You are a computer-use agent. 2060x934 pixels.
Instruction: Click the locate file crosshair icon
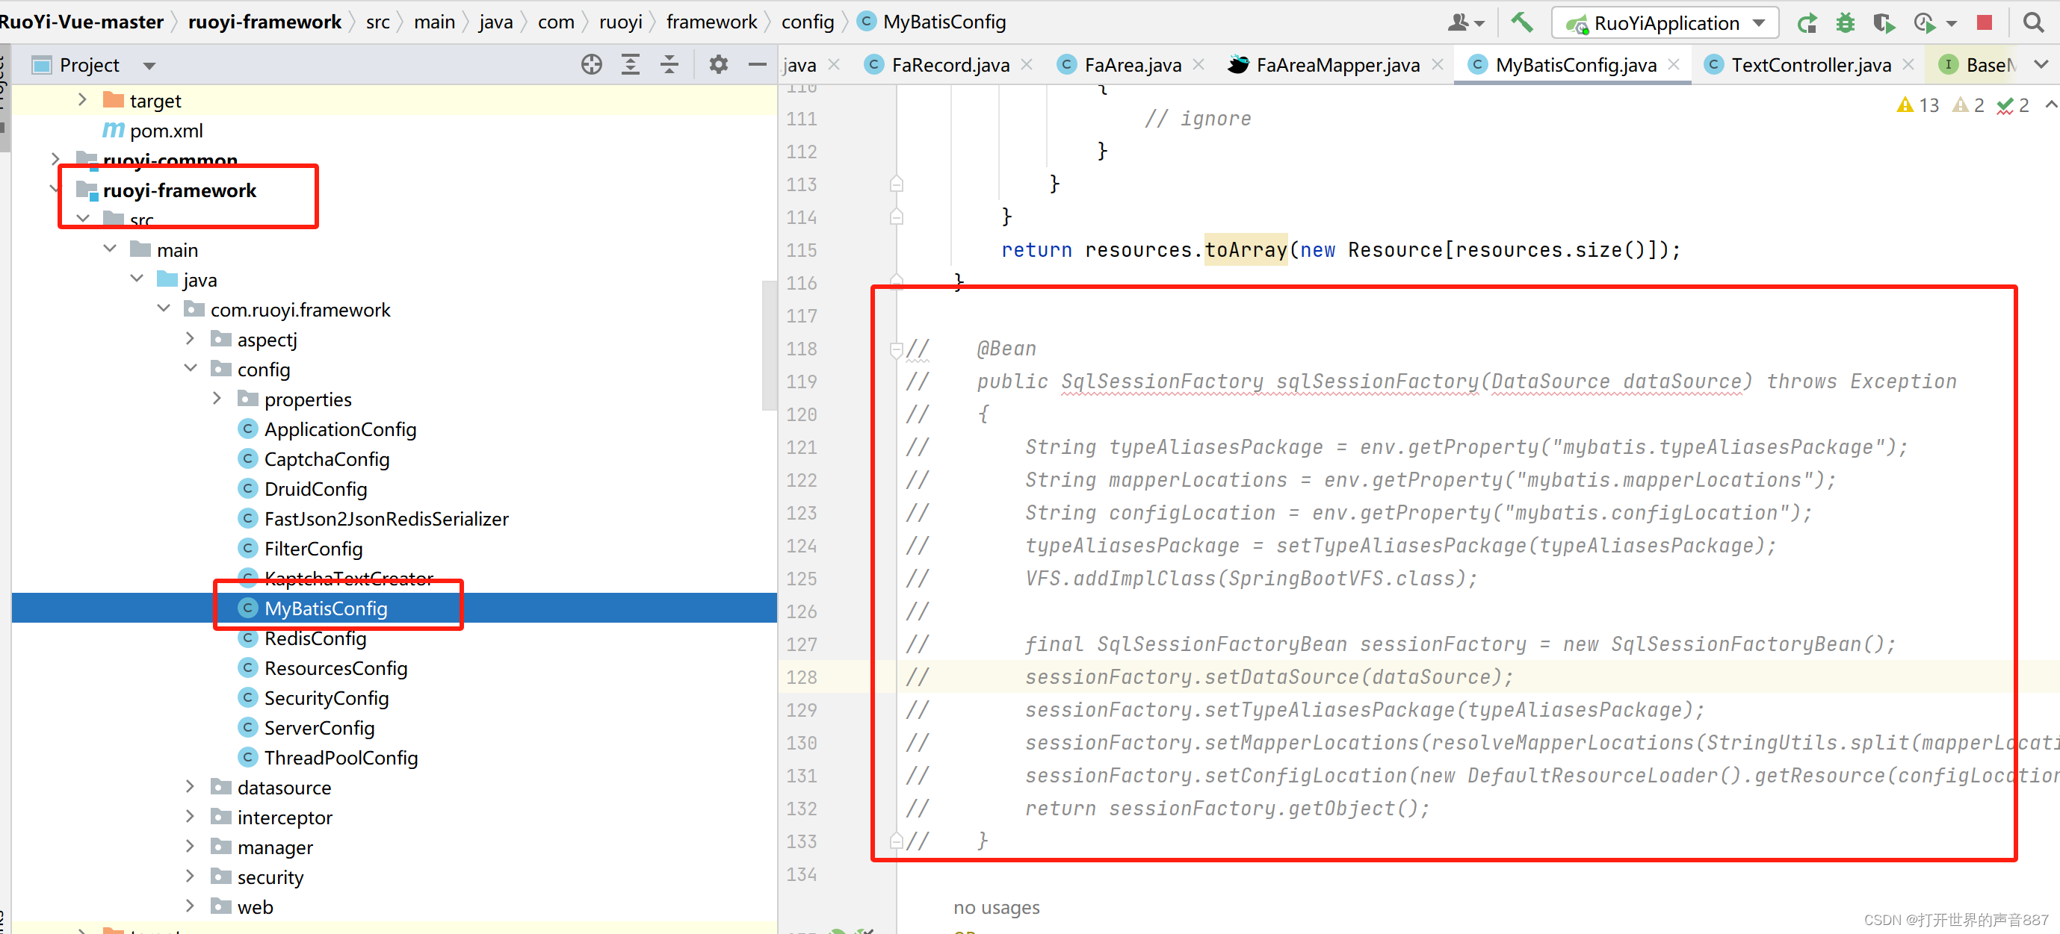(591, 65)
